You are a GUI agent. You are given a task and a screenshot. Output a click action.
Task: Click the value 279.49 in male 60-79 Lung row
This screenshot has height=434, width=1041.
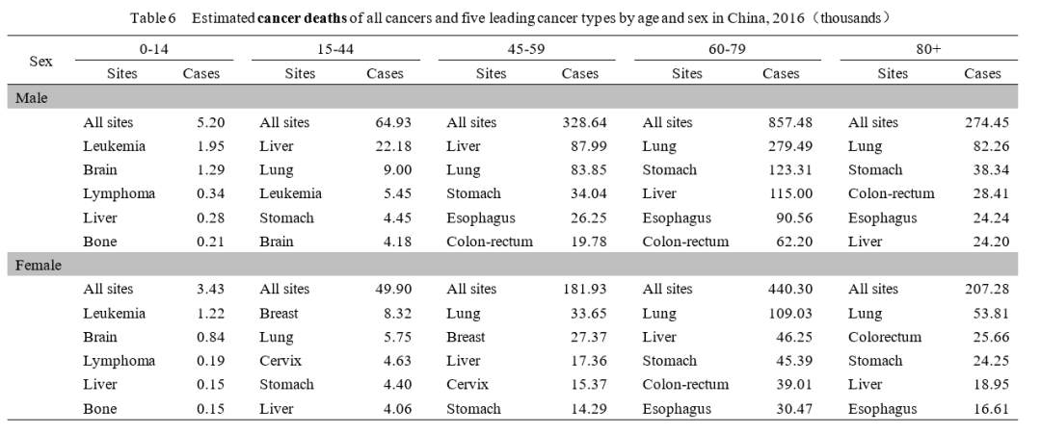[787, 146]
